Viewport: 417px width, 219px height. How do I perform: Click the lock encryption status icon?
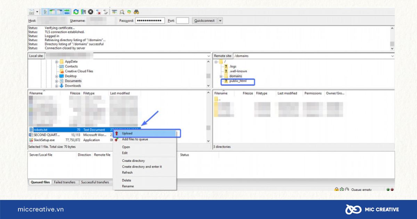(x=337, y=189)
